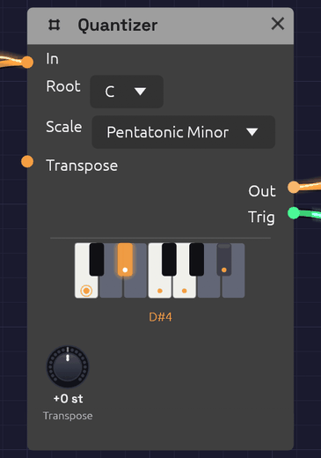The image size is (321, 458).
Task: Toggle the G# black key
Action: 197,259
